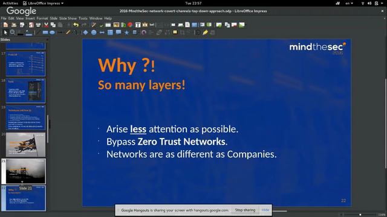Cut selection with the scissors icon
The height and width of the screenshot is (217, 387).
click(x=46, y=25)
